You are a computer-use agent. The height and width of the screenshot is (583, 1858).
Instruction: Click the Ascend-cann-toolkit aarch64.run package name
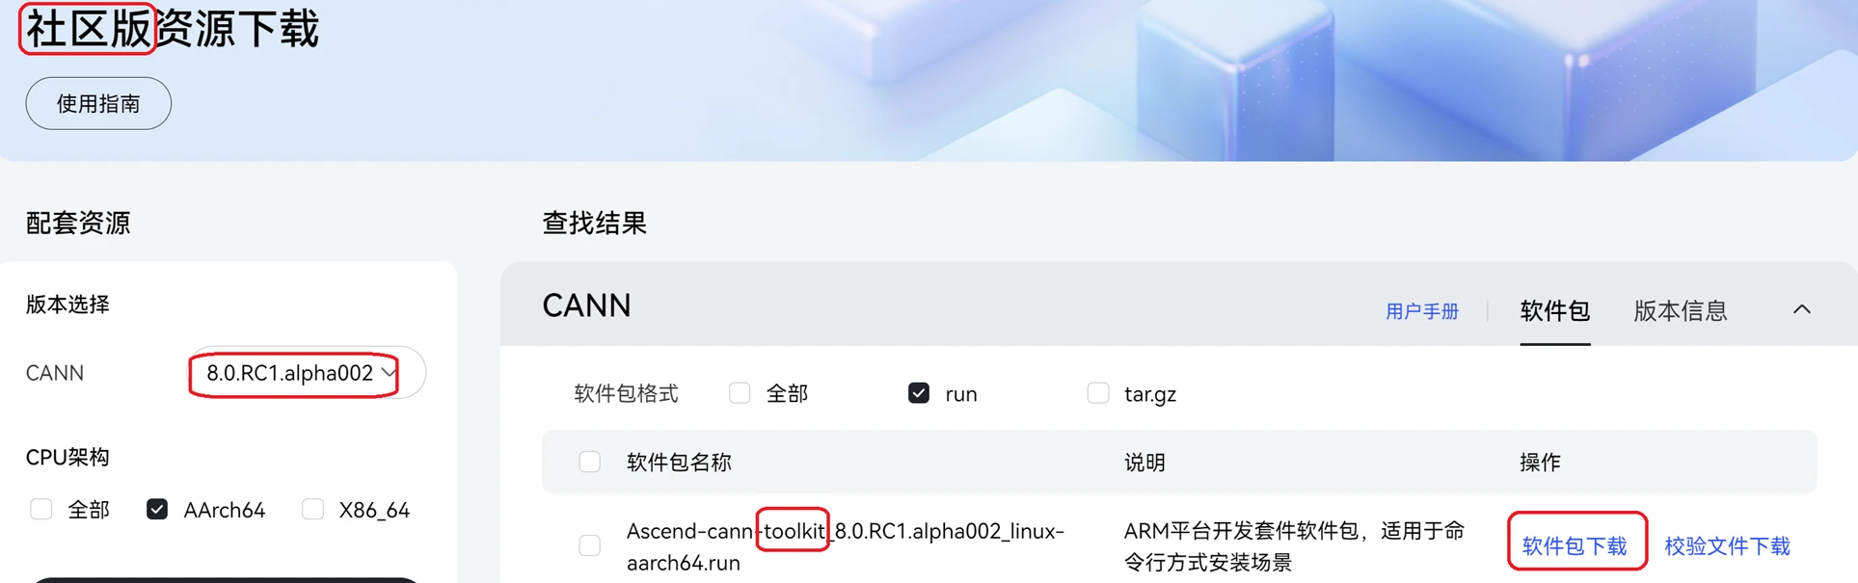click(846, 546)
